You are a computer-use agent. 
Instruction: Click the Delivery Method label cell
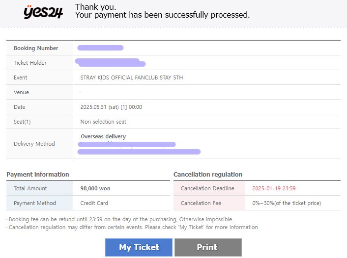[40, 144]
